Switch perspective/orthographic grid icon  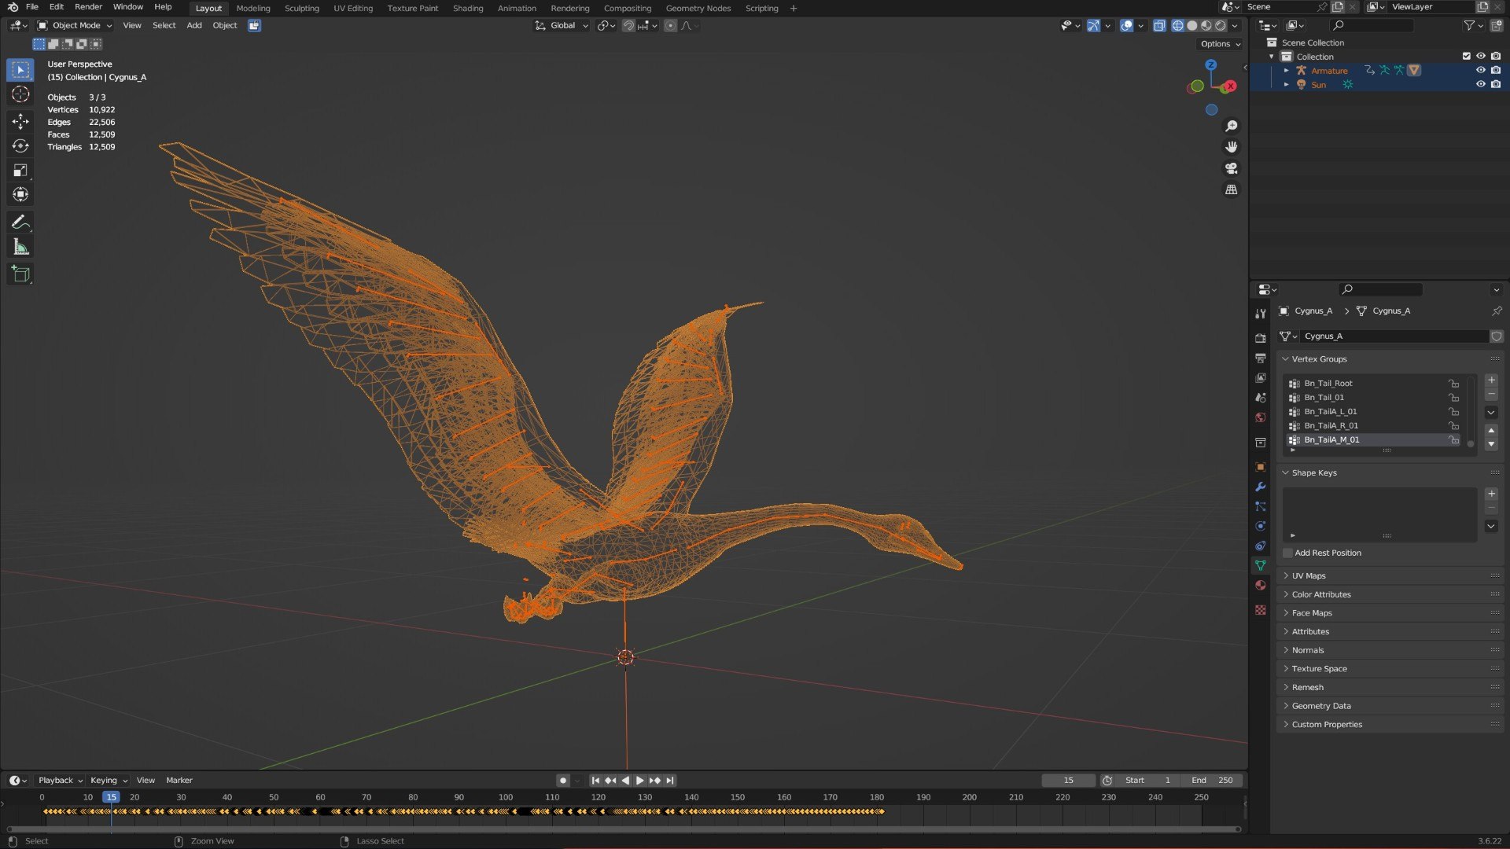pos(1232,189)
